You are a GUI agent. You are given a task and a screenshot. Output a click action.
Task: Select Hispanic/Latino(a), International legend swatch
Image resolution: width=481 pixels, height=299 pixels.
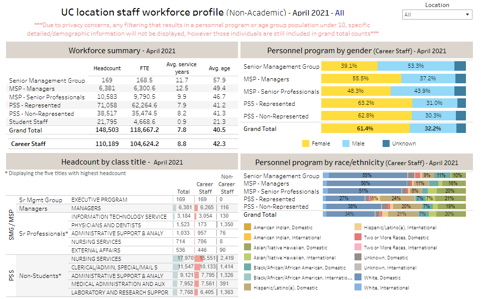click(357, 227)
